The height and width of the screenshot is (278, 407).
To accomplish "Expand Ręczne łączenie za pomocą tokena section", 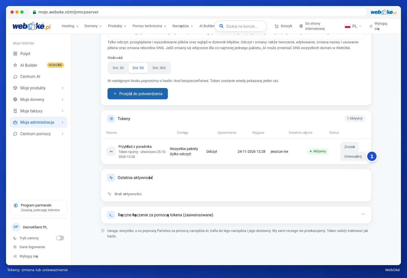I will tap(363, 214).
